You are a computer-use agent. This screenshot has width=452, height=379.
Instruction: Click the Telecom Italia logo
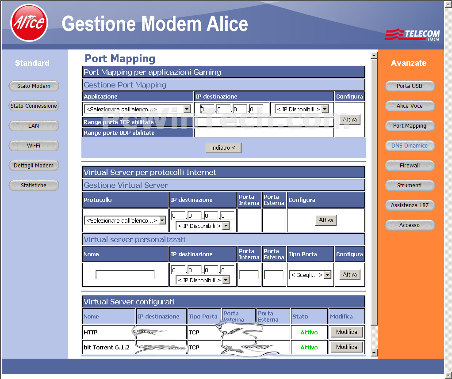(x=412, y=34)
